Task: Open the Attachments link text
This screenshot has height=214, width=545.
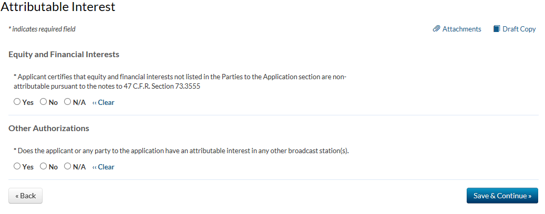Action: click(461, 29)
